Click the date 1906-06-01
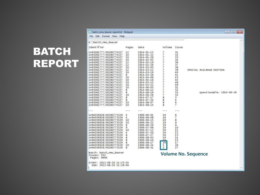The image size is (260, 195). [x=146, y=115]
